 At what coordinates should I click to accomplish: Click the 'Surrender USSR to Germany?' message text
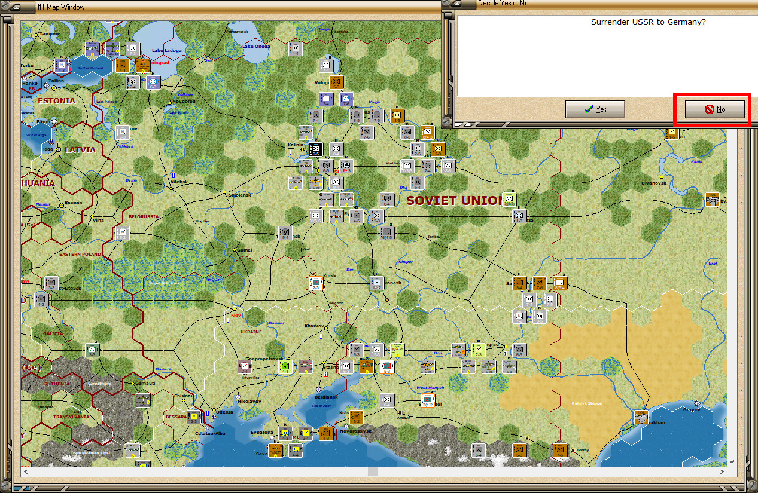[649, 22]
